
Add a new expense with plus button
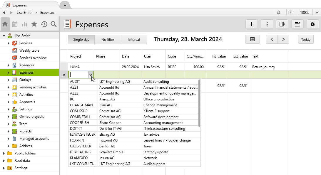pyautogui.click(x=252, y=24)
